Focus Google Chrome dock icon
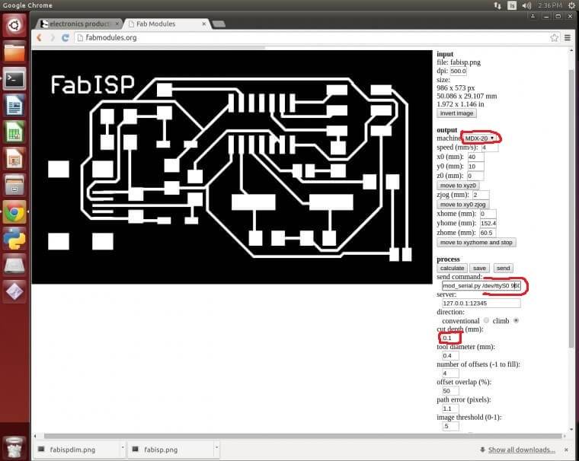 tap(14, 211)
